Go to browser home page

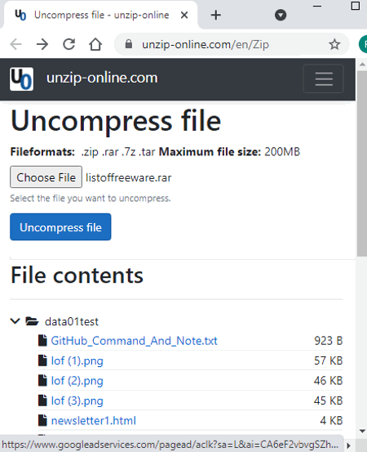pos(95,44)
